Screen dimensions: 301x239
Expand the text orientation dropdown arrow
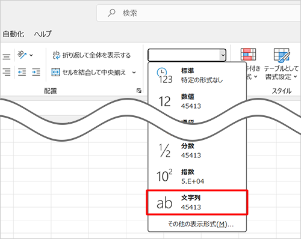coord(31,55)
